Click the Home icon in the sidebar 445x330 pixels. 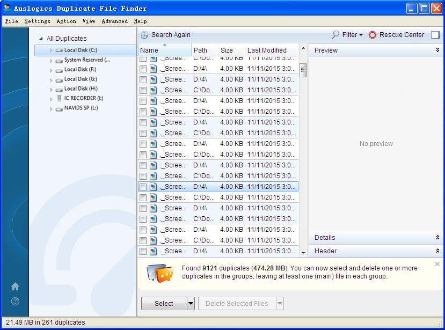point(15,287)
